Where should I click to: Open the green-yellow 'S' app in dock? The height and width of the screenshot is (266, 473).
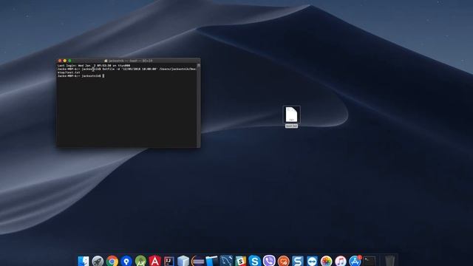pos(240,261)
